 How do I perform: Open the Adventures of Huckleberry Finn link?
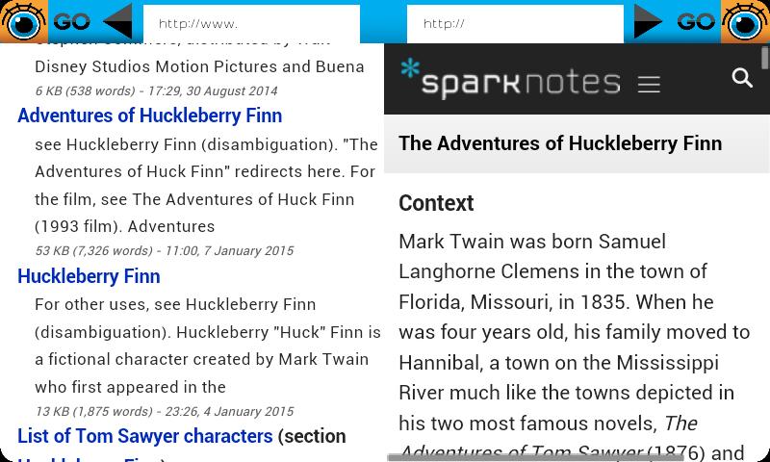[149, 115]
